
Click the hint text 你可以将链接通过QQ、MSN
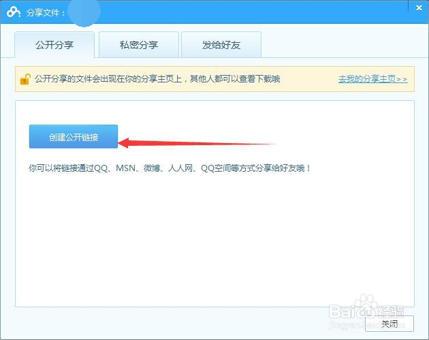coord(82,168)
